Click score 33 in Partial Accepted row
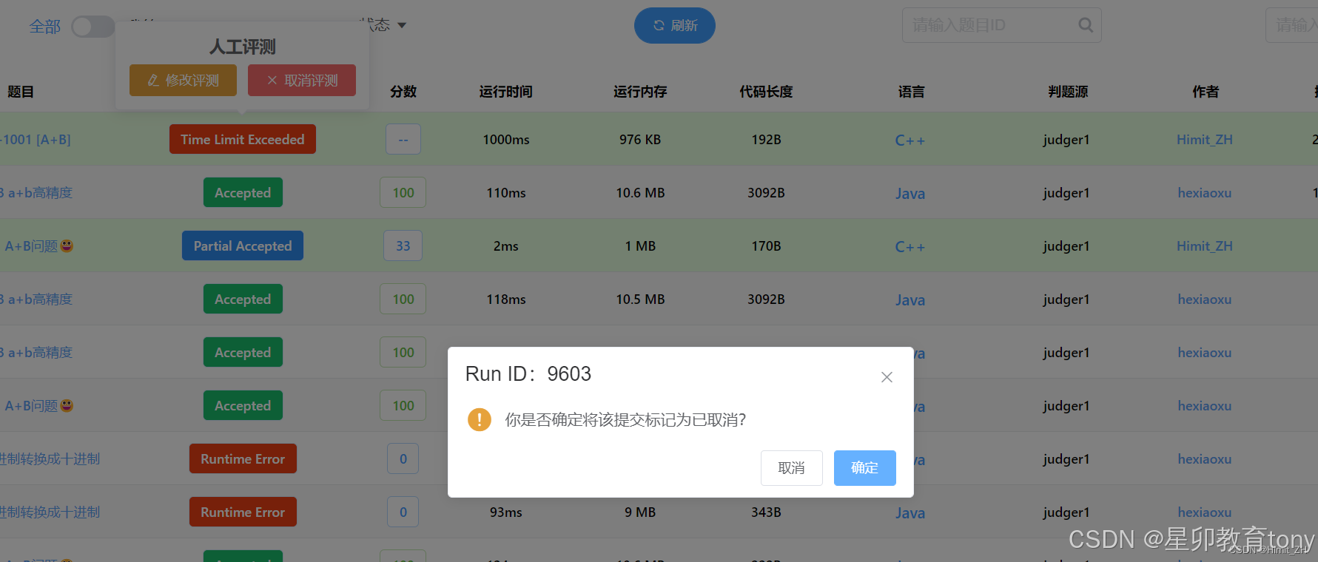The height and width of the screenshot is (562, 1318). [x=403, y=246]
